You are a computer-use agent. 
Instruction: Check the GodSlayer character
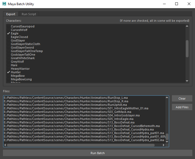[18, 40]
